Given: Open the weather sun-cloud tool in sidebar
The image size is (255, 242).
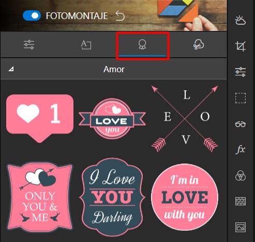Looking at the screenshot, I should click(x=241, y=21).
